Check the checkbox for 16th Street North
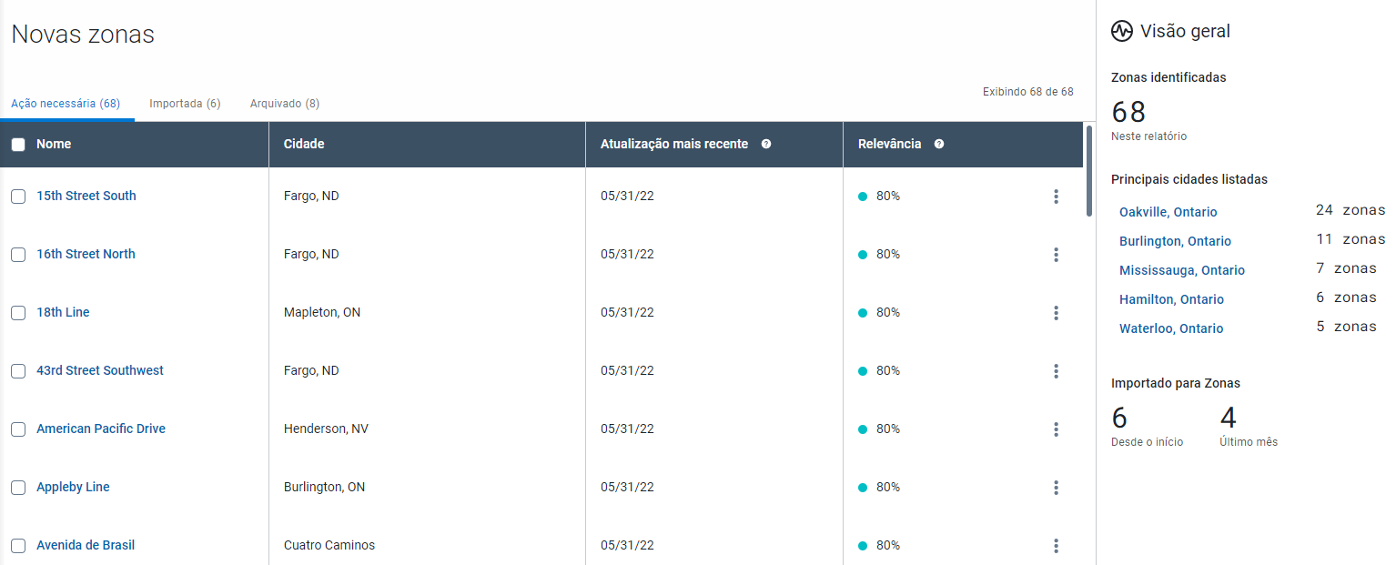The width and height of the screenshot is (1396, 565). [x=17, y=255]
